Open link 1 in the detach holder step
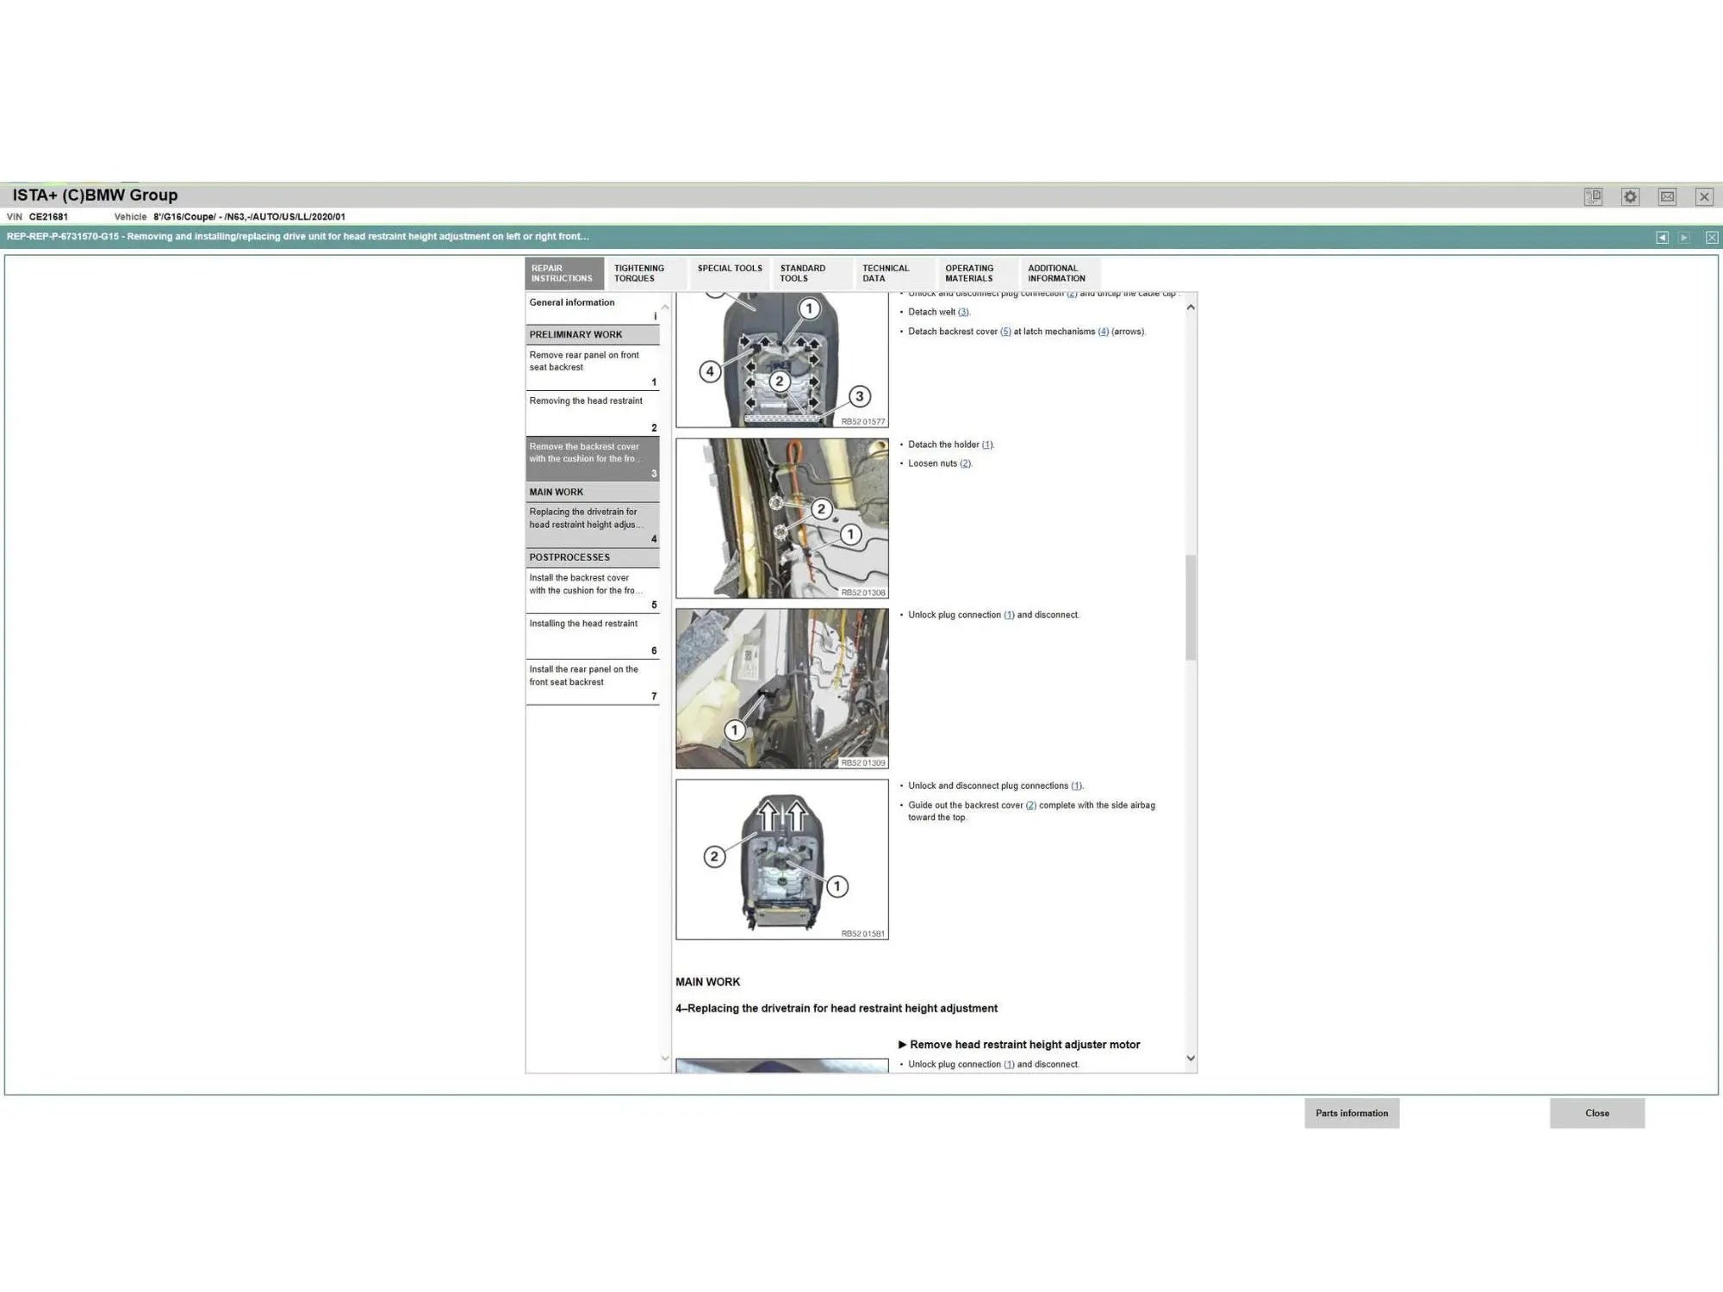Image resolution: width=1723 pixels, height=1292 pixels. (987, 444)
